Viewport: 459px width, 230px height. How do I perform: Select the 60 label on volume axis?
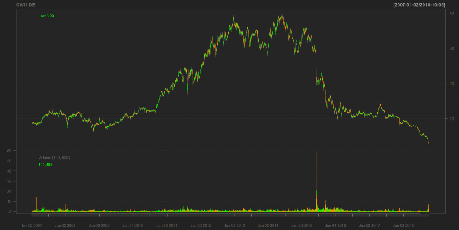point(9,151)
